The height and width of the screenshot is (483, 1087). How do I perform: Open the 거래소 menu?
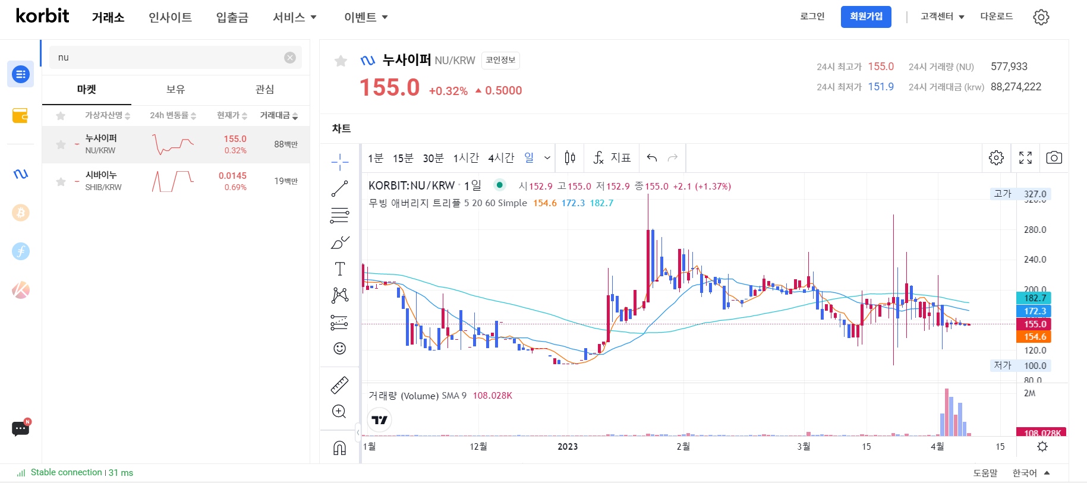[x=108, y=17]
